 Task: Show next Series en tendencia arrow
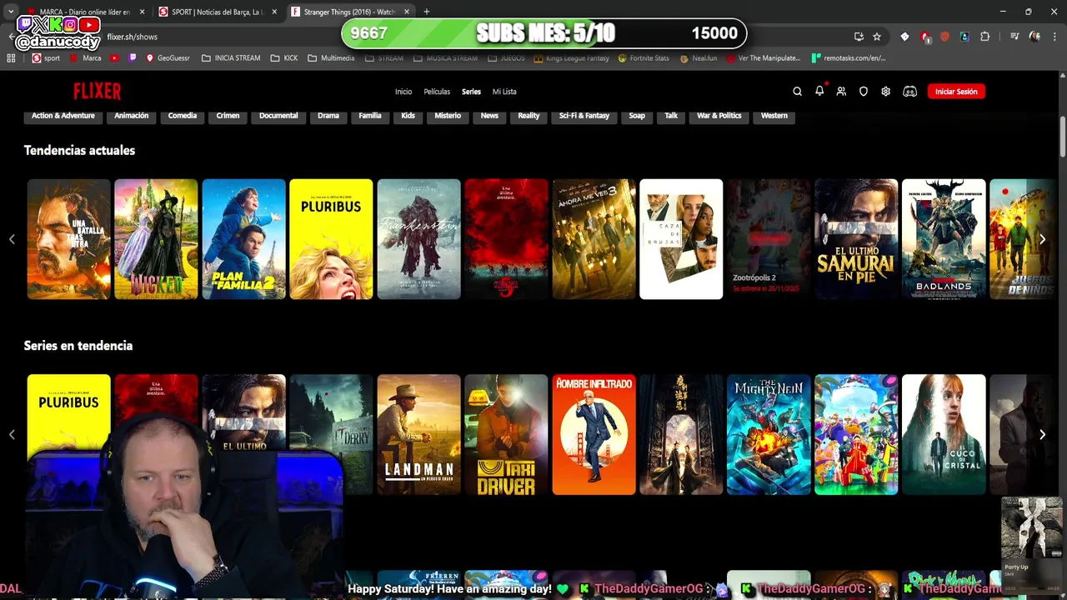pos(1042,434)
